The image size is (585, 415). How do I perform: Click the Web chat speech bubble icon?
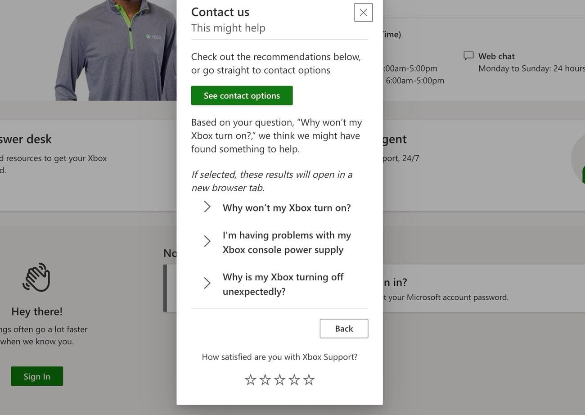tap(468, 56)
